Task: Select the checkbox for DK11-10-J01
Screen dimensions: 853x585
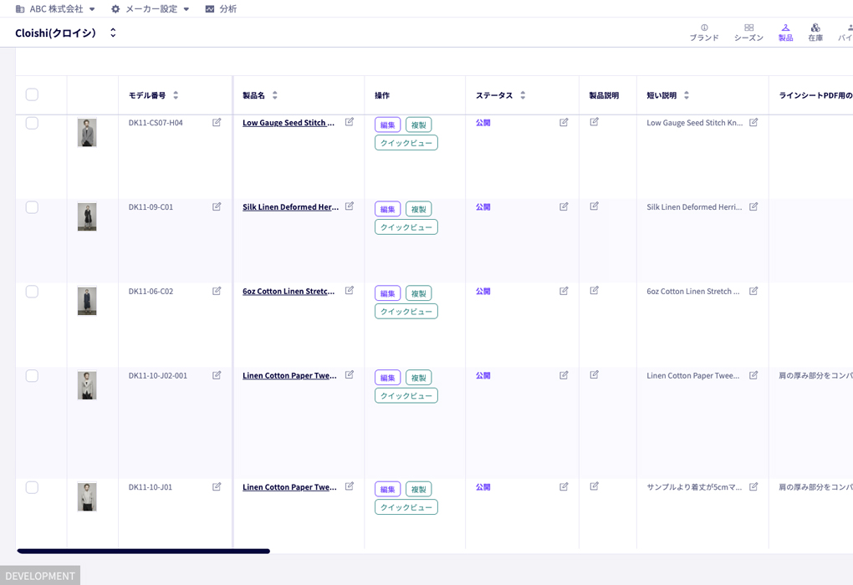Action: click(x=32, y=487)
